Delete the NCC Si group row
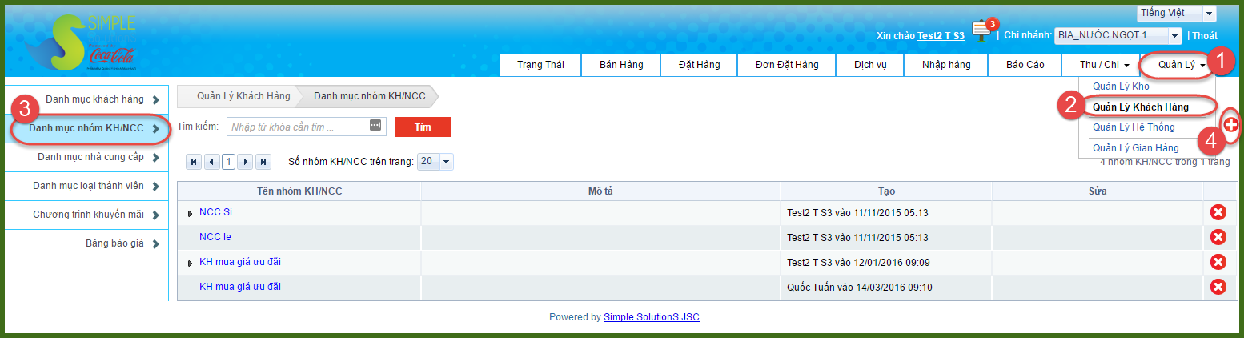 [x=1218, y=212]
